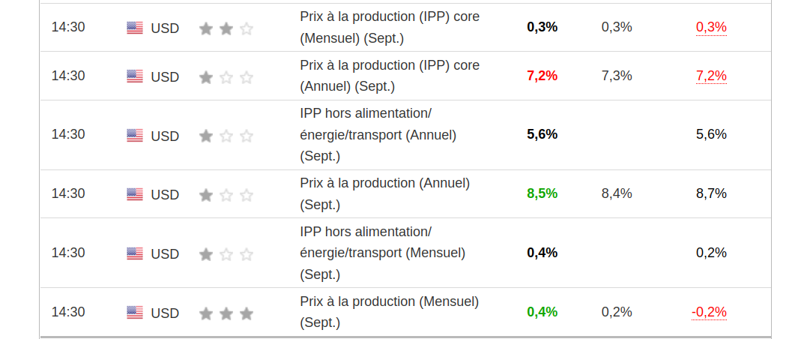Image resolution: width=807 pixels, height=339 pixels.
Task: Open the Prix à la production (Annuel) event
Action: [384, 193]
